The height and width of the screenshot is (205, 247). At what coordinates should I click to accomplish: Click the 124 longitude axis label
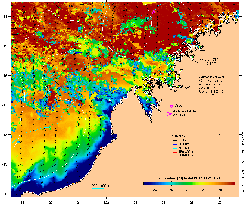[x=163, y=203]
